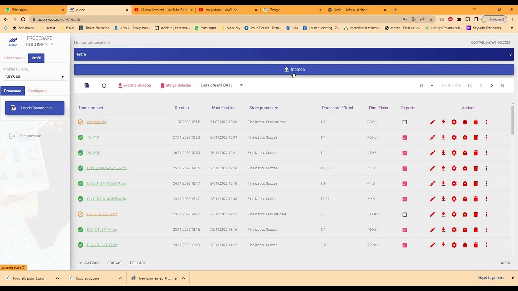Open menu for logo-albastru-2.png download
Viewport: 518px width, 291px height.
57,278
